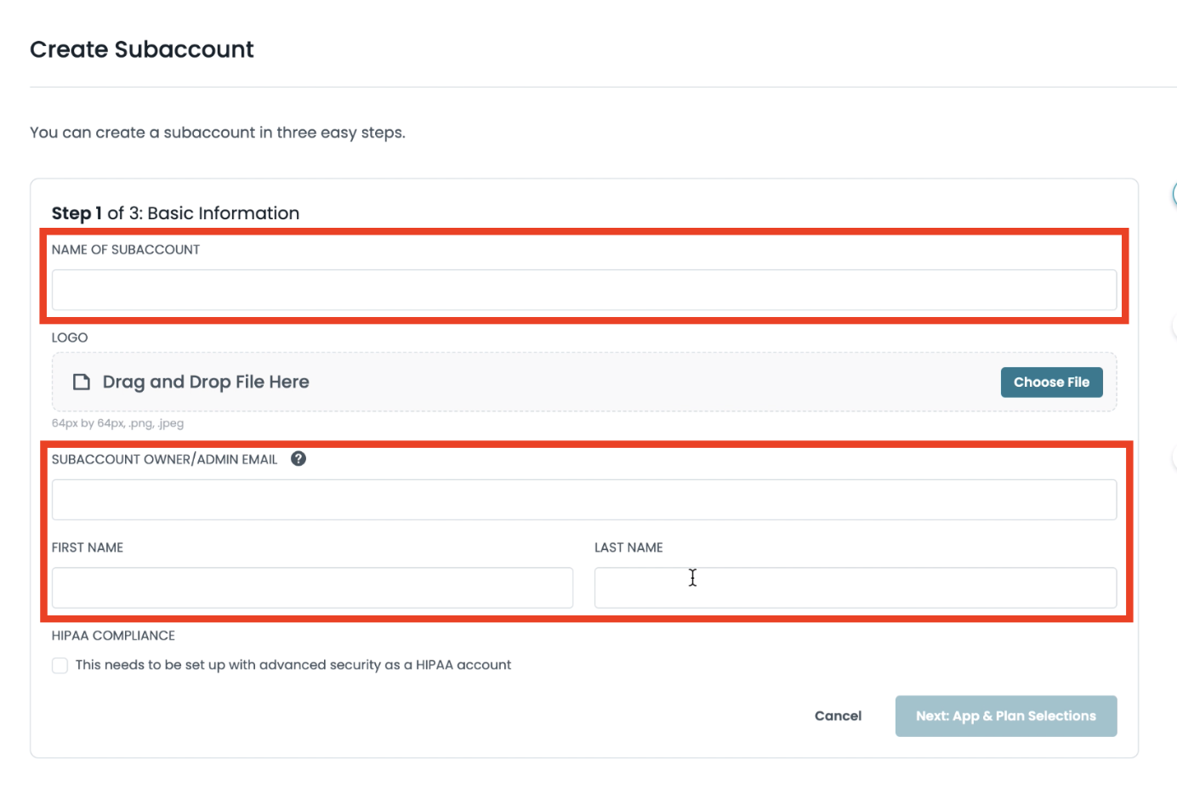Click the FIRST NAME field label
This screenshot has width=1177, height=799.
[x=88, y=547]
